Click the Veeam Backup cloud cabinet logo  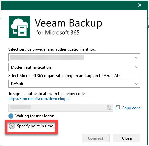[x=19, y=27]
